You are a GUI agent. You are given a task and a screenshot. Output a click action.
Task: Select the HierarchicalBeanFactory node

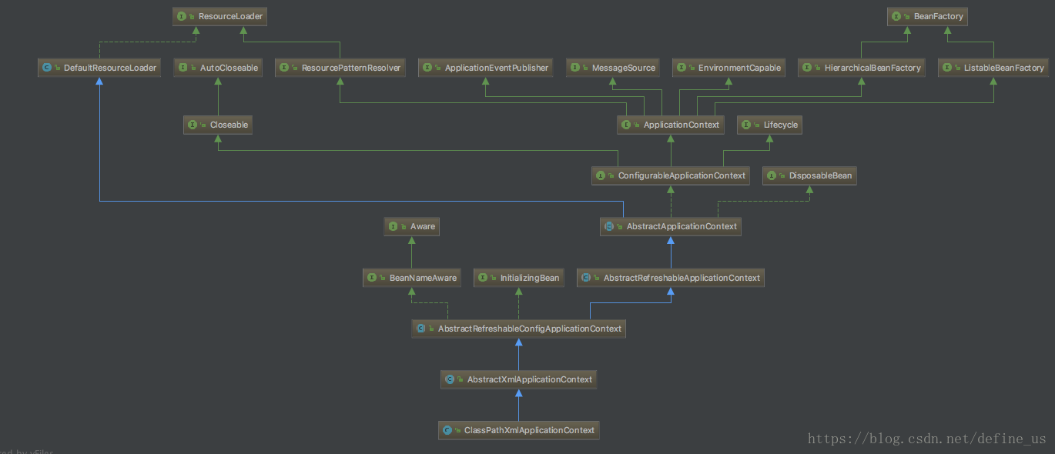tap(862, 68)
